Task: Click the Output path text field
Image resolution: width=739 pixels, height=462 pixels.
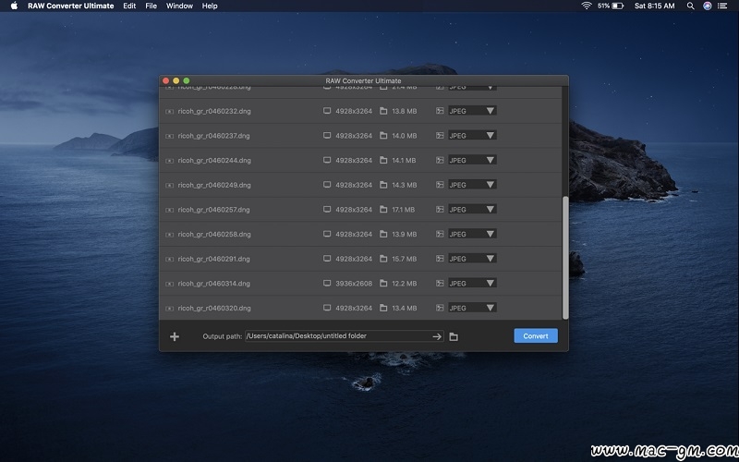Action: 344,336
